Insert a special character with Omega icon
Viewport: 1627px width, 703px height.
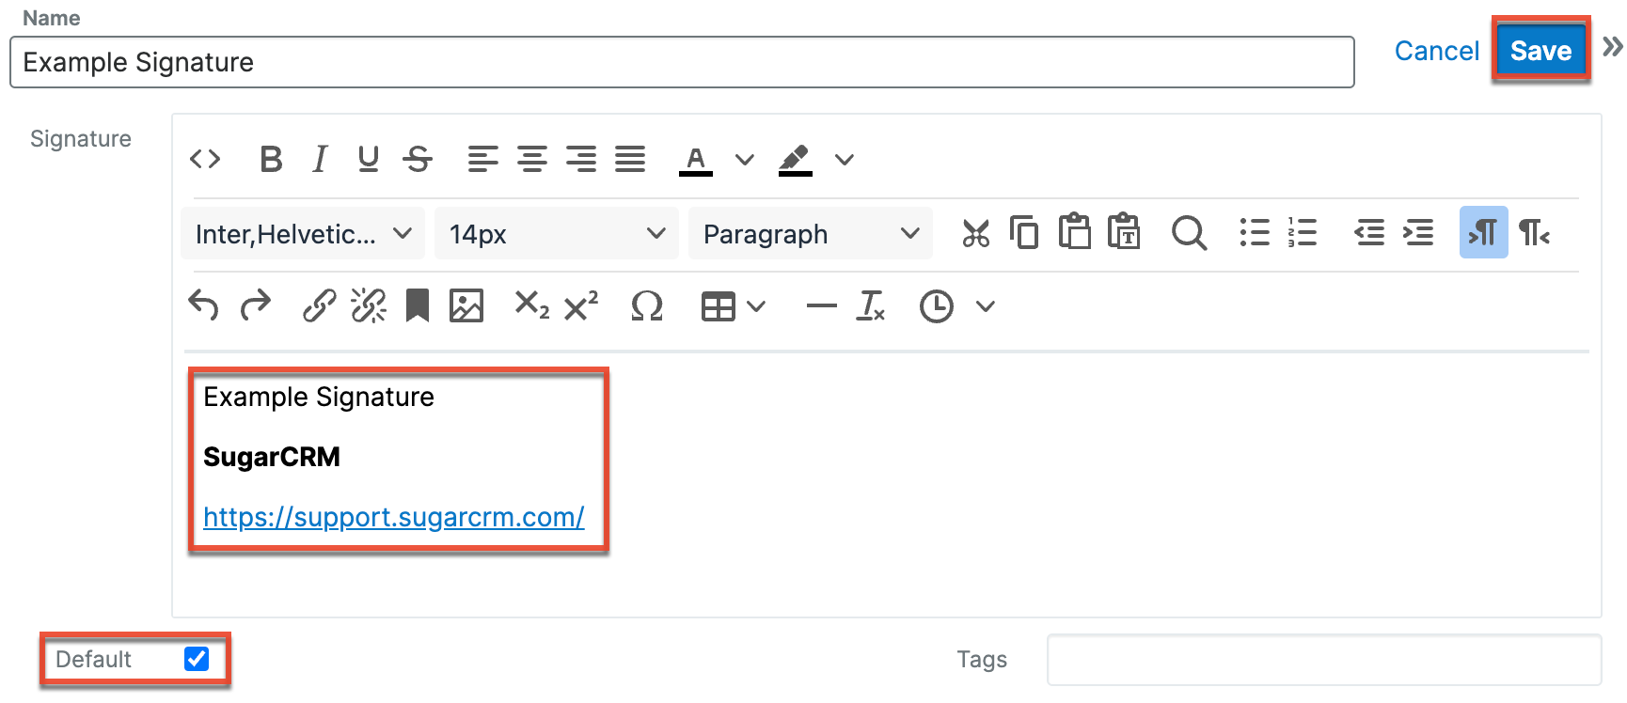click(647, 306)
